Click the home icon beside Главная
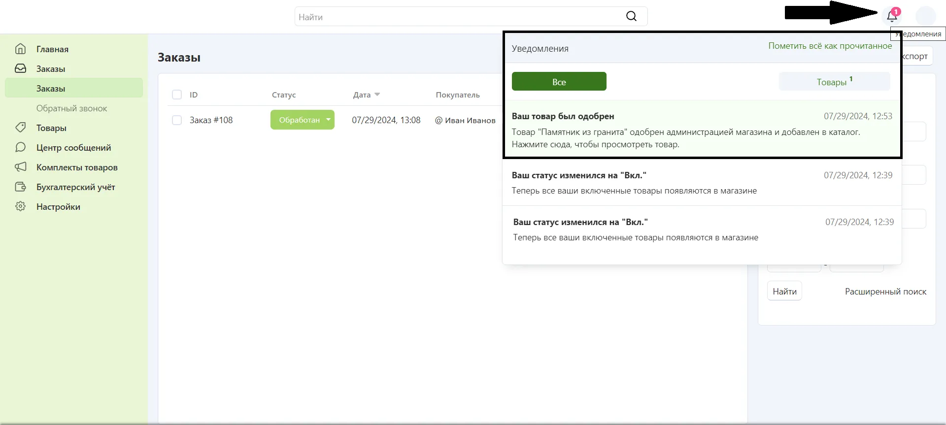946x425 pixels. (x=21, y=49)
